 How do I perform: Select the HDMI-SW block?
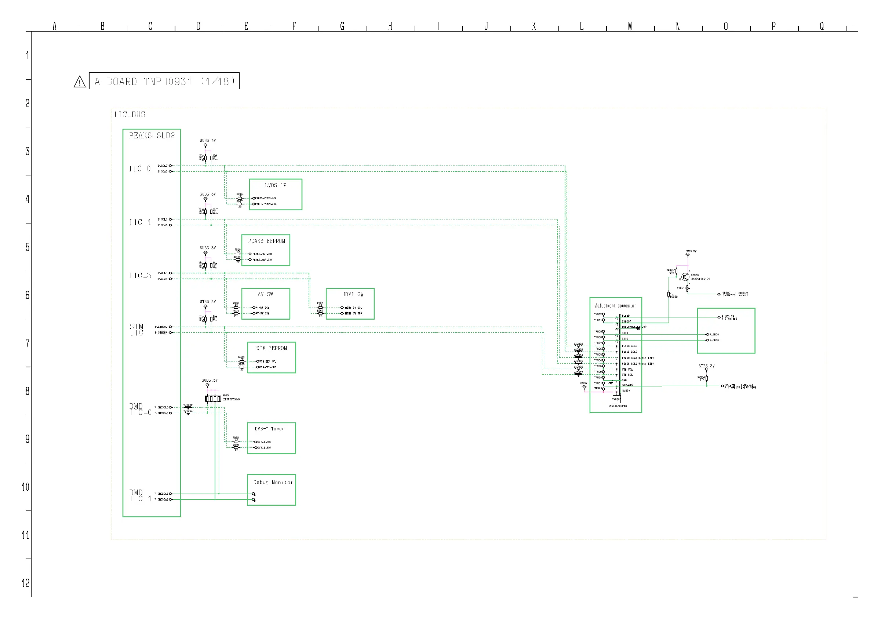tap(350, 303)
